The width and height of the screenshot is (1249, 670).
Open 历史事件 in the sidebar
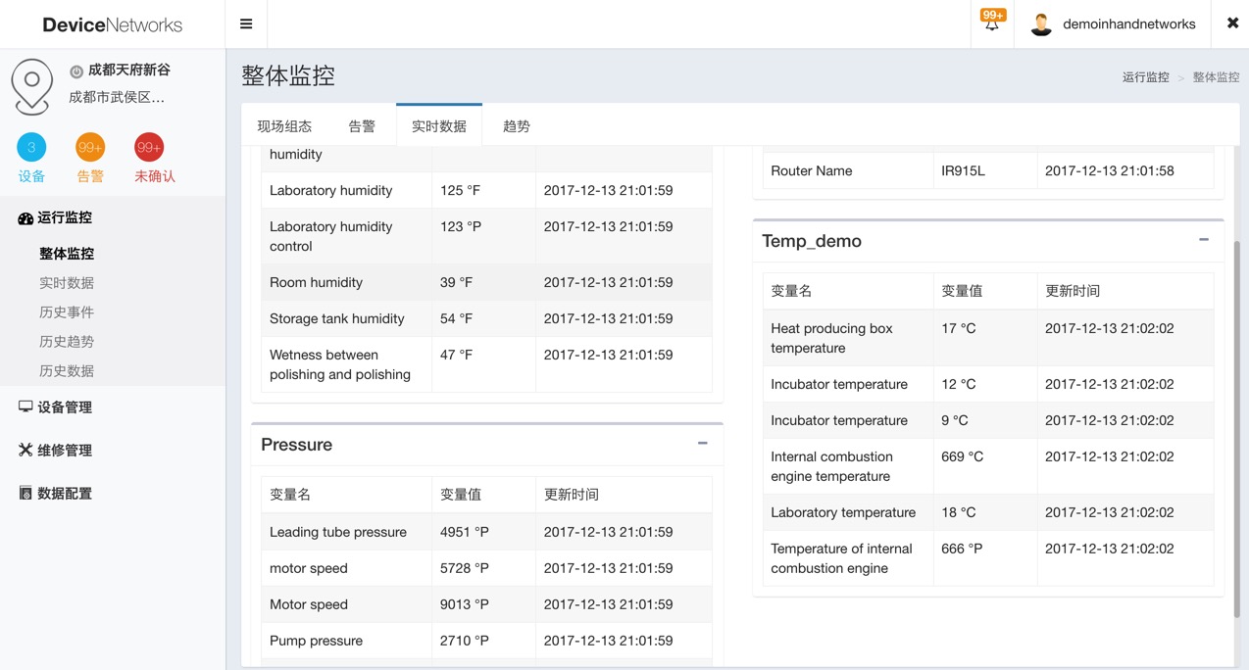coord(67,312)
